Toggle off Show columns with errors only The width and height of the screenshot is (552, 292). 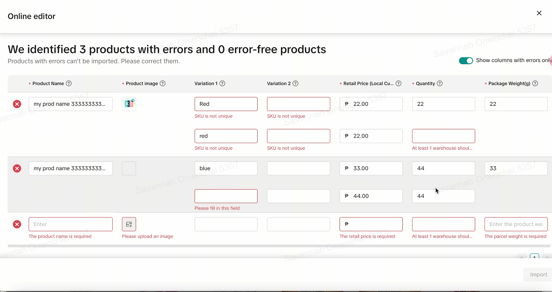[x=466, y=61]
